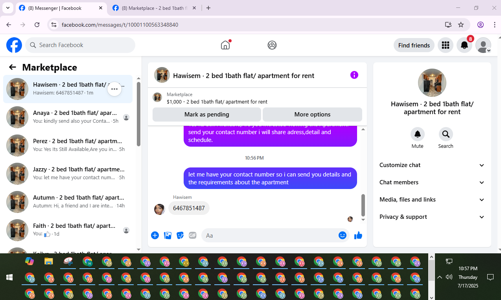This screenshot has height=300, width=501.
Task: Open Copilot from the taskbar
Action: (x=29, y=261)
